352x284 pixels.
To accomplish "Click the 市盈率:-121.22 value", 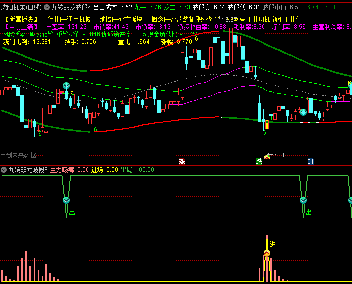I will 66,27.
